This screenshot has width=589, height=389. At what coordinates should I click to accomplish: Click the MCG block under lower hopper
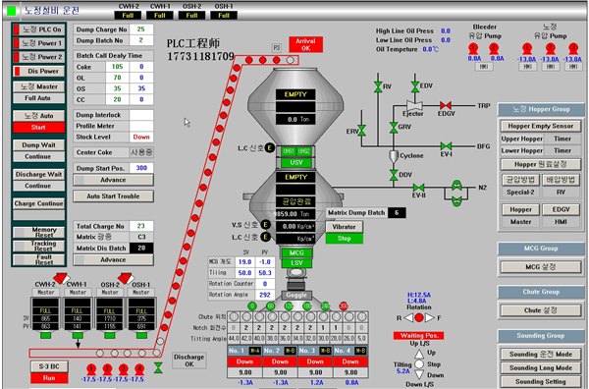pos(296,252)
